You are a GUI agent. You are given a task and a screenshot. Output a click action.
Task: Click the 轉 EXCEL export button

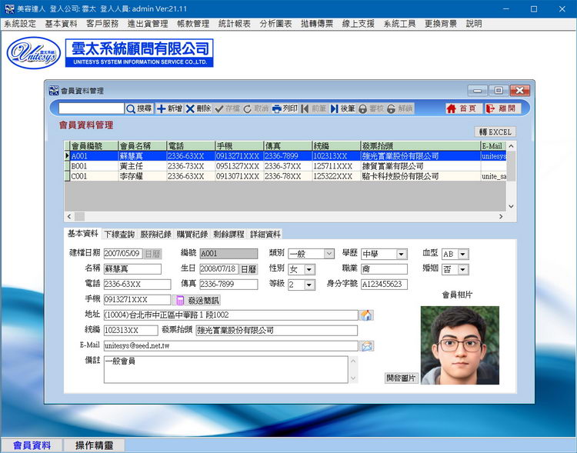[x=495, y=132]
